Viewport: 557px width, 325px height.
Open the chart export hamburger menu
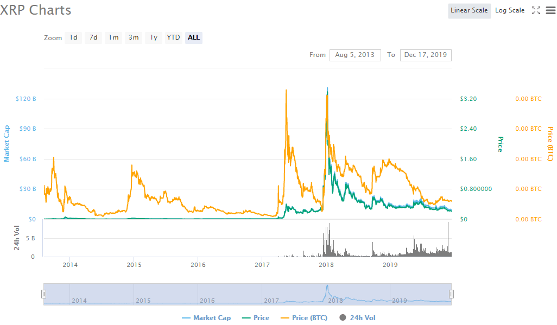(550, 10)
